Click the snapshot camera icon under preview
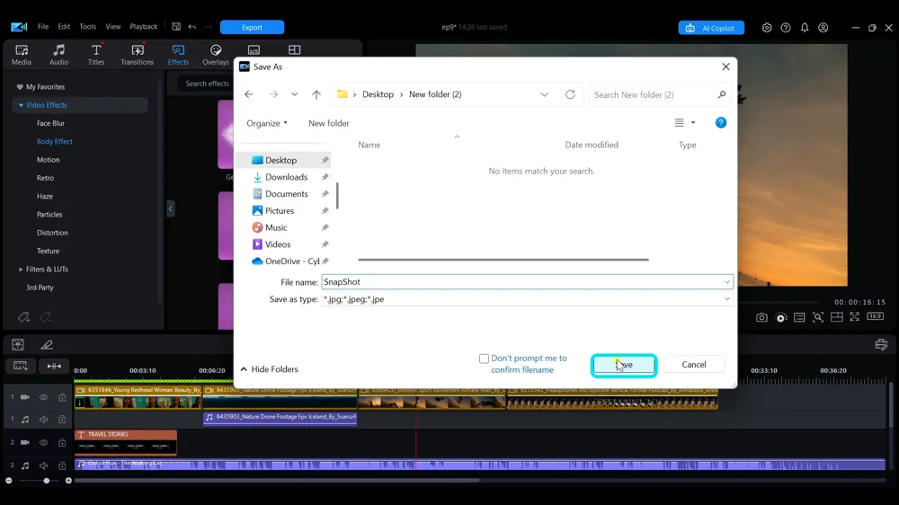Viewport: 899px width, 505px height. [x=761, y=317]
